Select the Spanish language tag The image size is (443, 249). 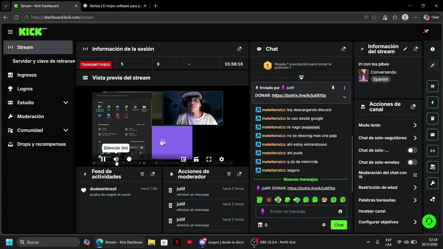click(x=381, y=79)
